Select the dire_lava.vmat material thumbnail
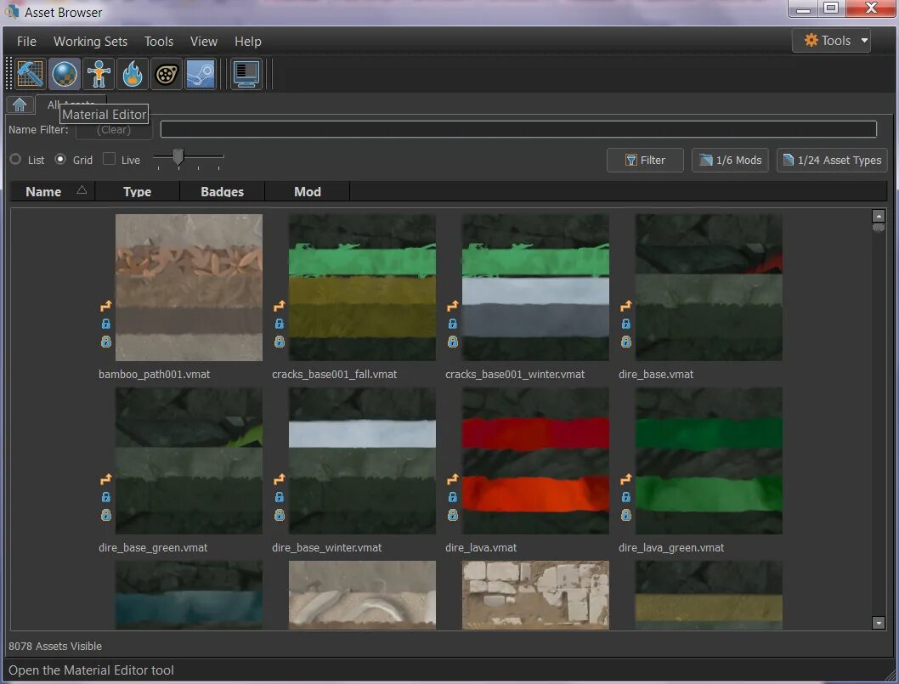The height and width of the screenshot is (684, 899). [x=534, y=461]
